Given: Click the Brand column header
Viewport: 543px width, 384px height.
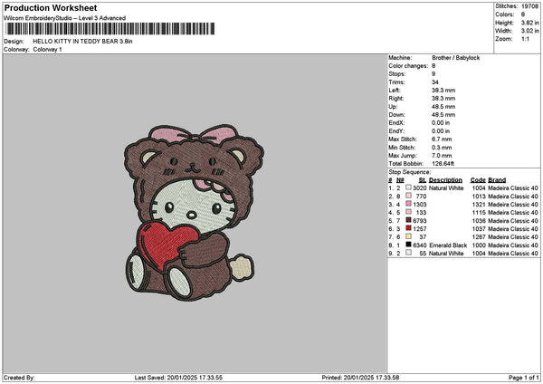Looking at the screenshot, I should coord(497,180).
